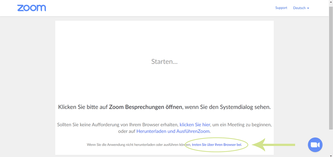Click empty white area above 'Starten...'
This screenshot has height=157, width=333.
tap(164, 37)
